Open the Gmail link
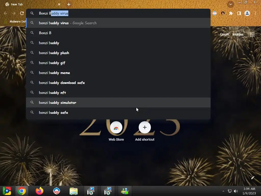 [224, 34]
